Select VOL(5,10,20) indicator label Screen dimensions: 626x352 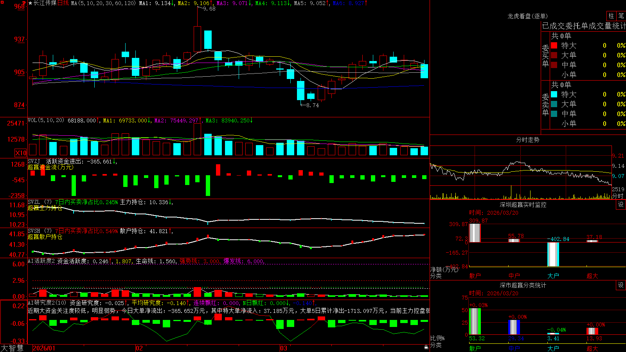point(46,120)
